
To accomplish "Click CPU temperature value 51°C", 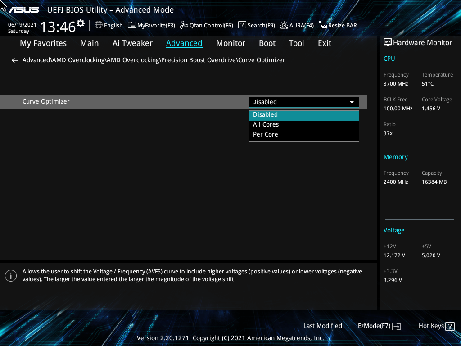I will (428, 84).
